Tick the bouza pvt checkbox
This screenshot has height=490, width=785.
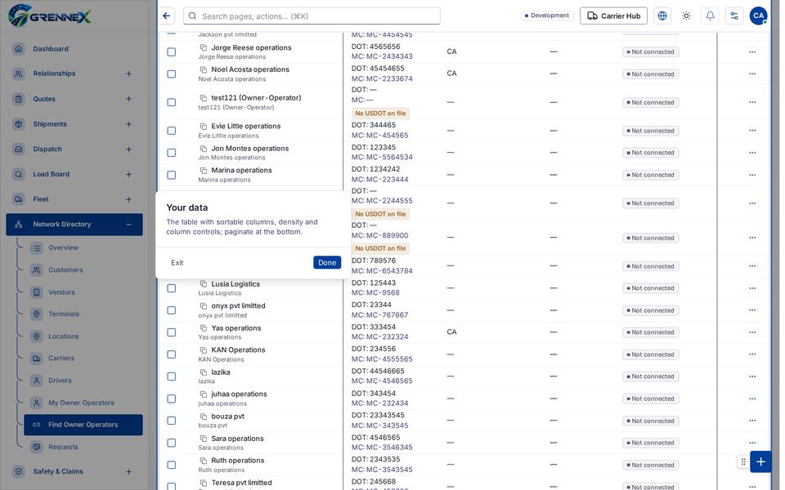171,421
